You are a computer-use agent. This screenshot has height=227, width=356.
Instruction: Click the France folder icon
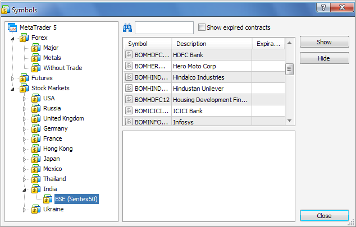point(36,138)
